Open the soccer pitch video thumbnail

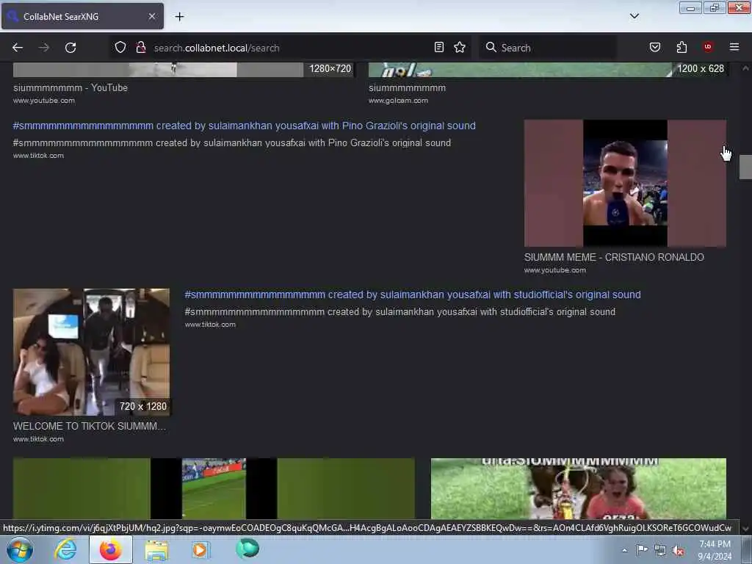pyautogui.click(x=214, y=488)
